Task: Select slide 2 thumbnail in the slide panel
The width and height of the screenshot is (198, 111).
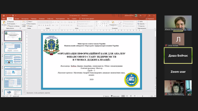Action: coord(13,47)
